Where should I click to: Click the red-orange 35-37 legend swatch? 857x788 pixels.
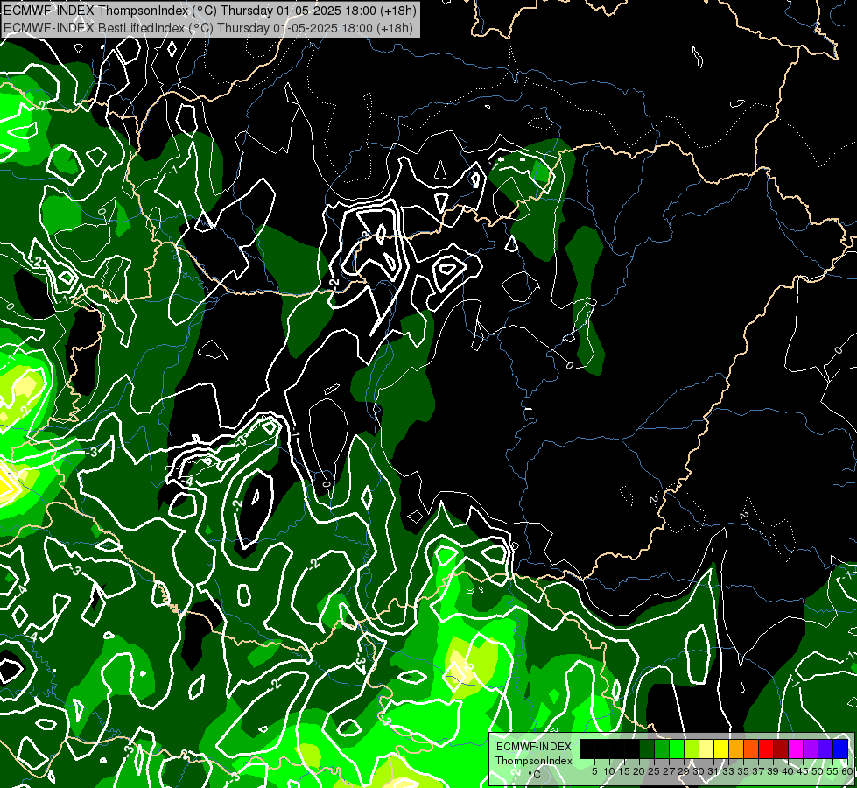pos(751,749)
